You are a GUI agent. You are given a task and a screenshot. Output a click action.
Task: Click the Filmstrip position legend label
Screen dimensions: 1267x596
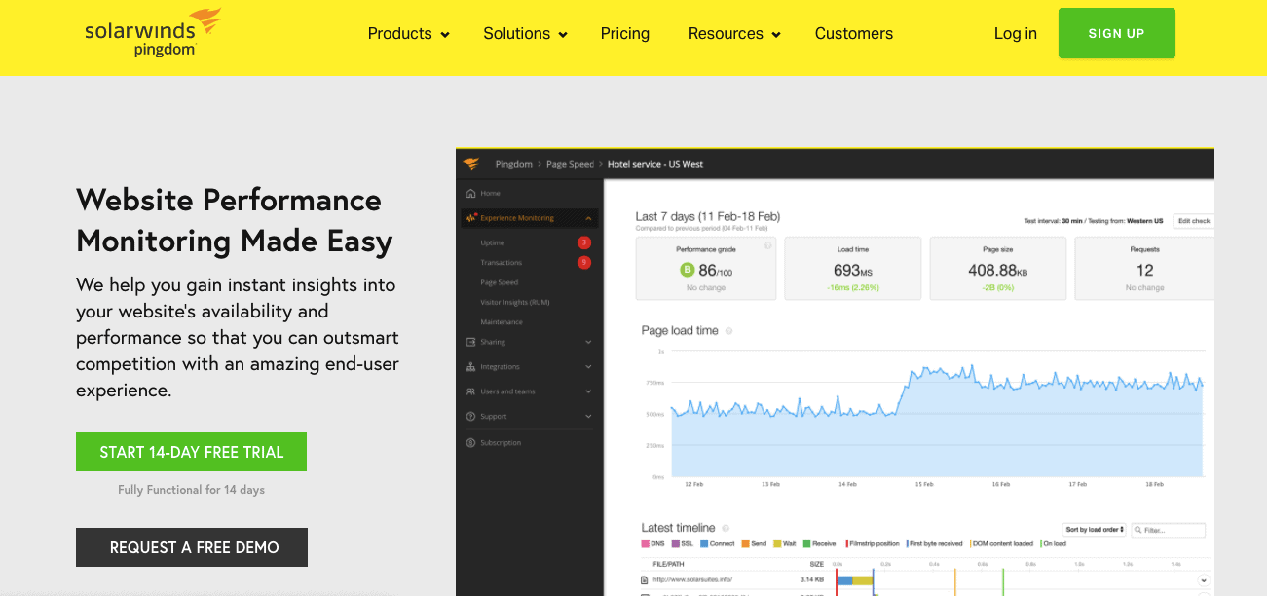(x=876, y=543)
